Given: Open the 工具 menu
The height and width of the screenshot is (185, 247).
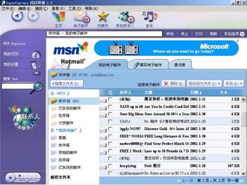Looking at the screenshot, I should (x=75, y=8).
